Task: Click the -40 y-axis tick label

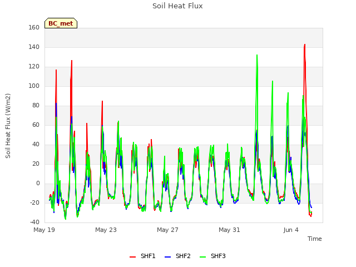Action: [x=34, y=222]
